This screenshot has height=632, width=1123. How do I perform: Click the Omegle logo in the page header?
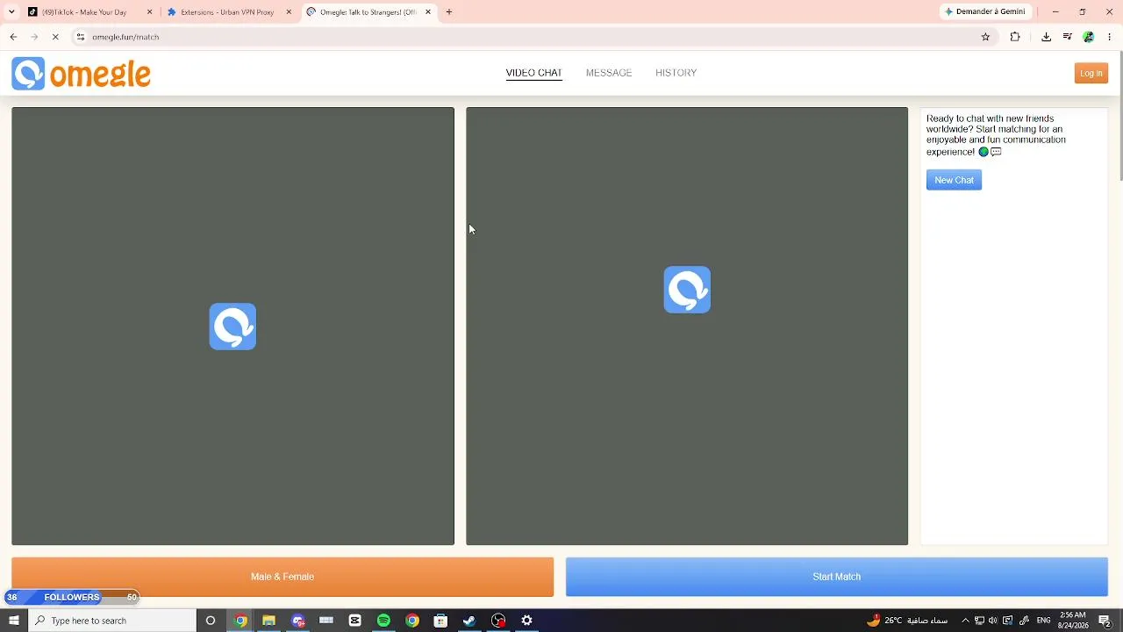pyautogui.click(x=81, y=74)
